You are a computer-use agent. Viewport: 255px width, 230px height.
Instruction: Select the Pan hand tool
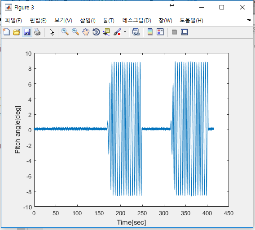pos(86,32)
